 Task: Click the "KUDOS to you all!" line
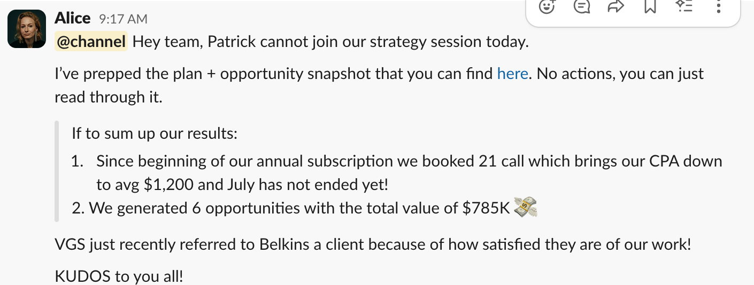(119, 276)
